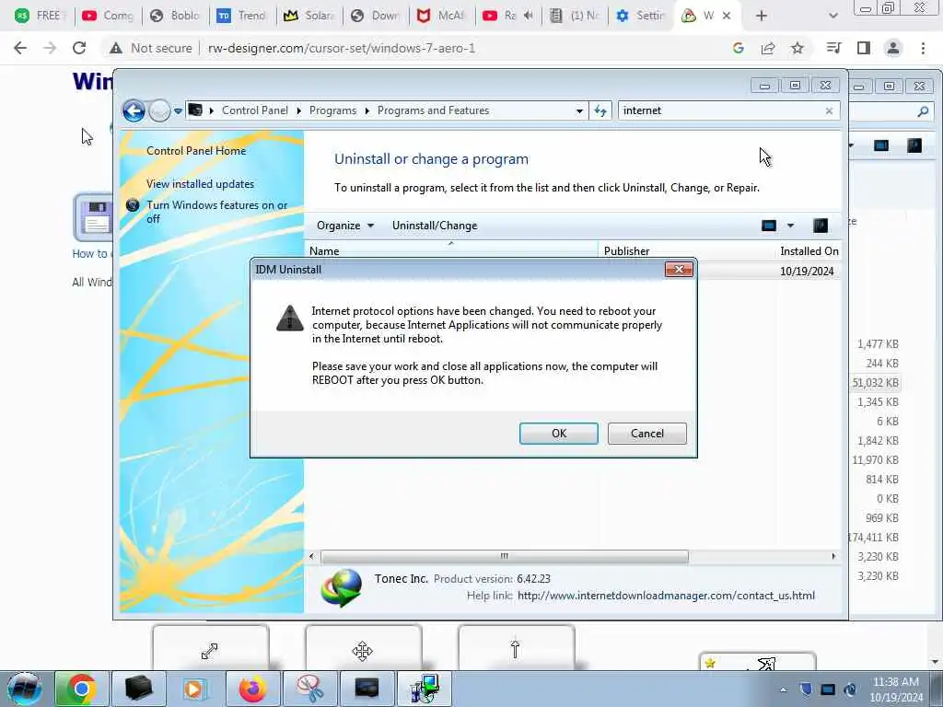
Task: Go back with the Control Panel back arrow
Action: (134, 110)
